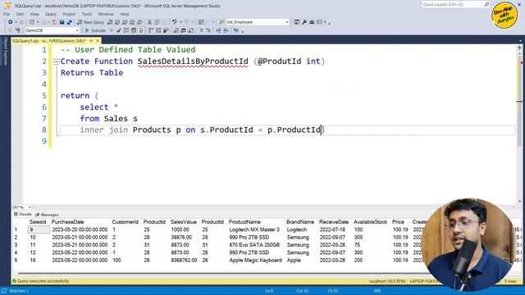Click SalesDetailsByProductId in the editor
This screenshot has height=295, width=525.
[193, 61]
